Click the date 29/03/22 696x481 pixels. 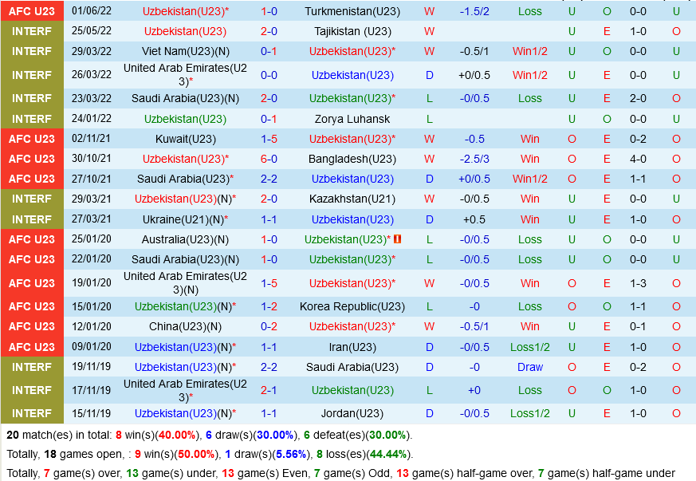[92, 52]
